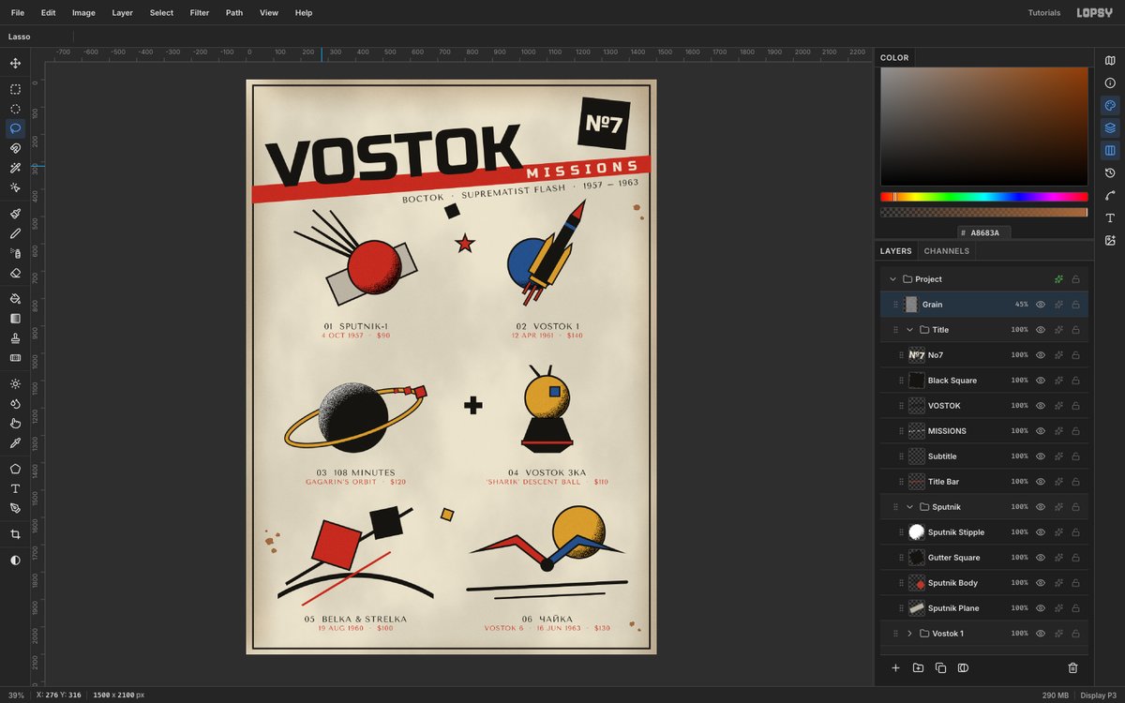Hide the VOSTOK layer

coord(1041,406)
